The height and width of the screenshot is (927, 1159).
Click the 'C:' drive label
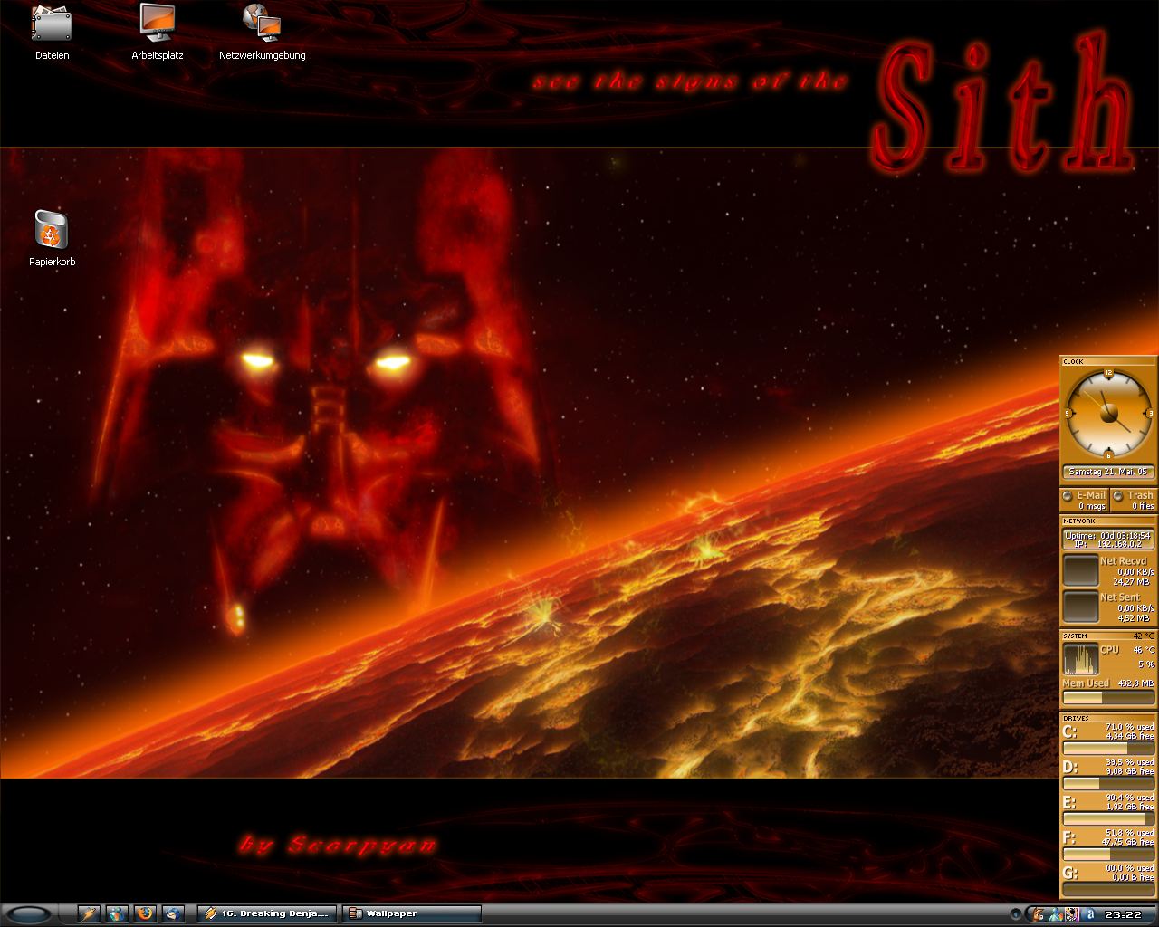(1069, 731)
